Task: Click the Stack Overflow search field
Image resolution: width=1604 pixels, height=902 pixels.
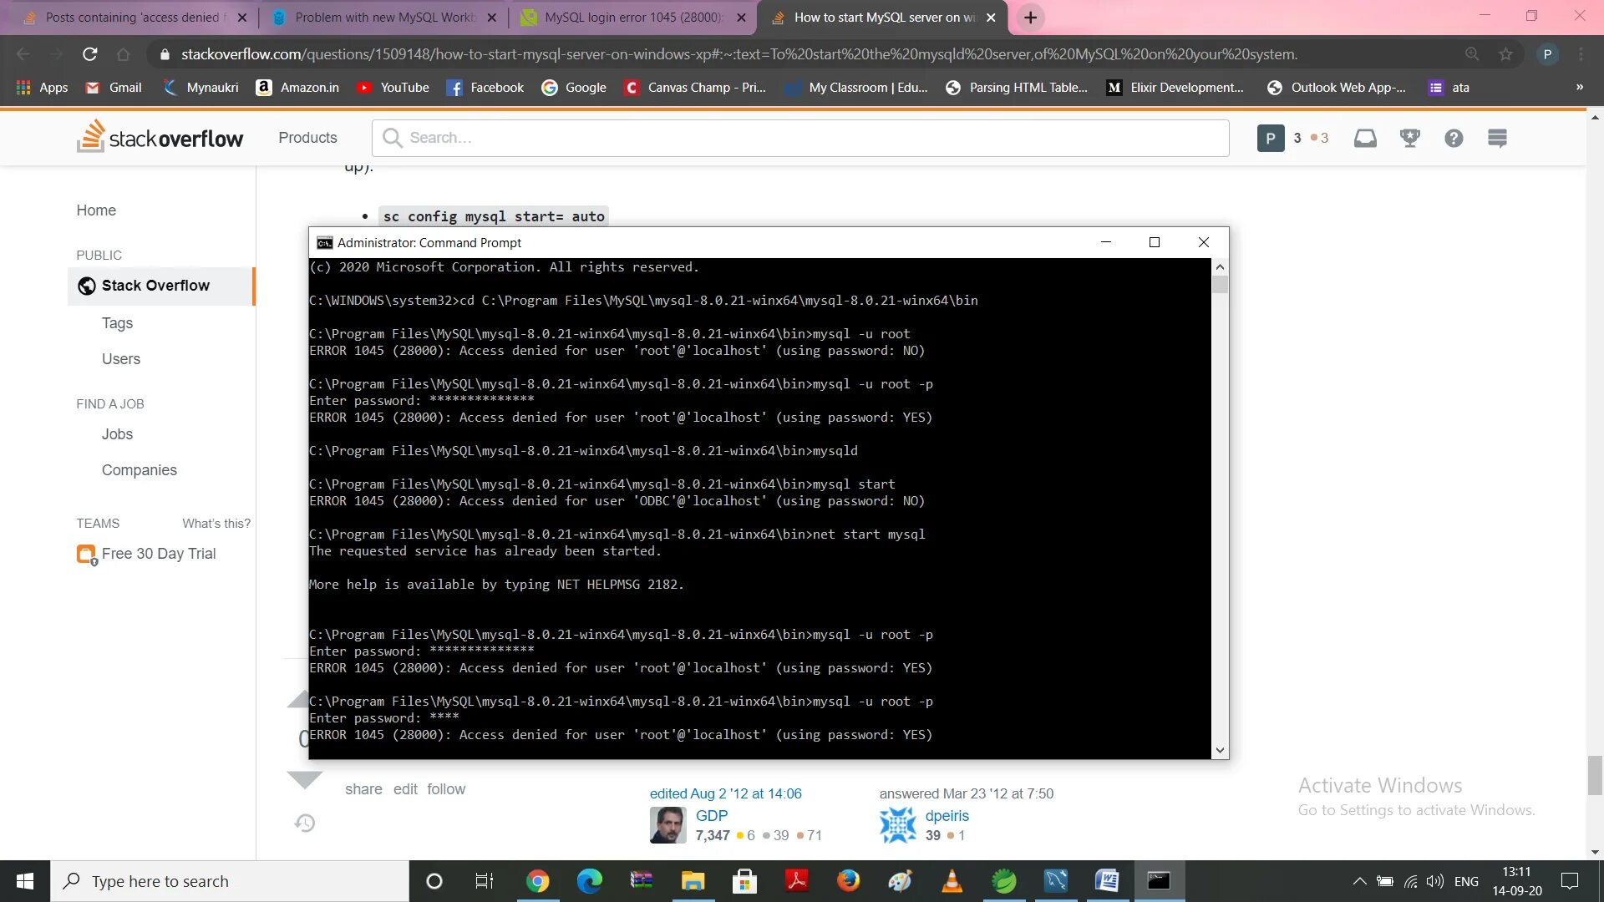Action: point(799,138)
